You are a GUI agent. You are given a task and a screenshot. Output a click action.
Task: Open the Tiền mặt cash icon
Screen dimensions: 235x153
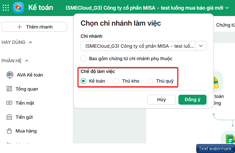coord(9,103)
